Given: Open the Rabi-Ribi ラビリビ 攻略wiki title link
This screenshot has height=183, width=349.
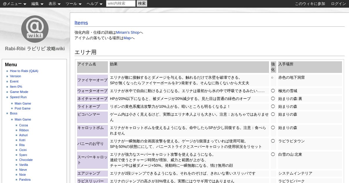Looking at the screenshot, I should (x=35, y=49).
